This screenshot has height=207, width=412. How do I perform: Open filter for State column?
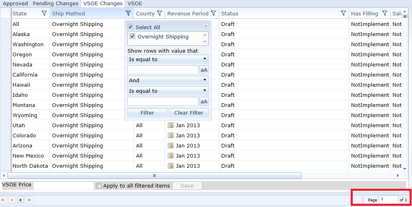click(x=44, y=13)
